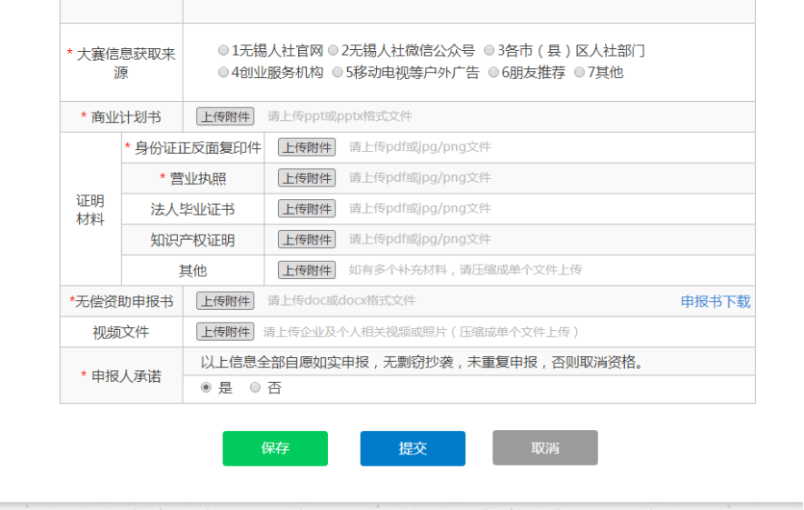Select the 1无锡人社官网 radio option
The image size is (804, 510).
point(223,51)
